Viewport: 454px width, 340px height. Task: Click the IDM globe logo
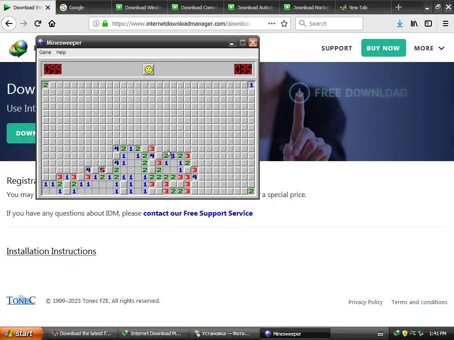[18, 48]
